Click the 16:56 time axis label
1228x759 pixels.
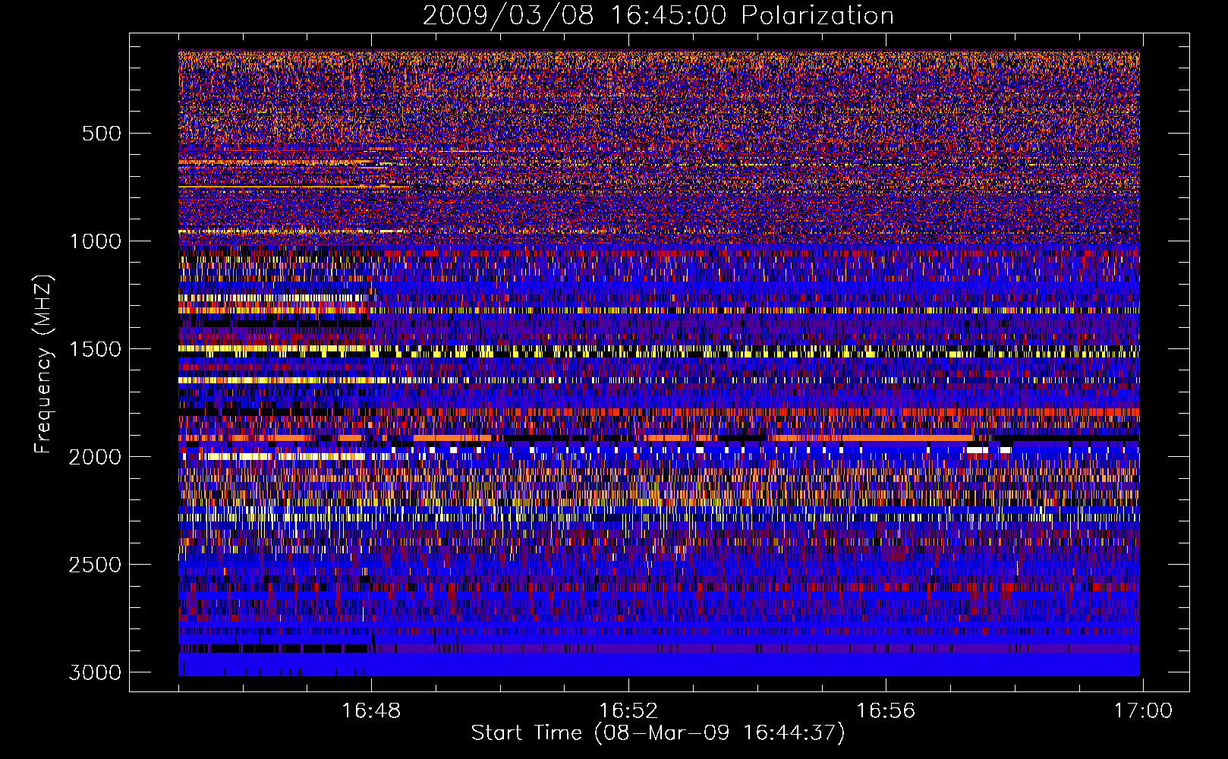pyautogui.click(x=886, y=711)
